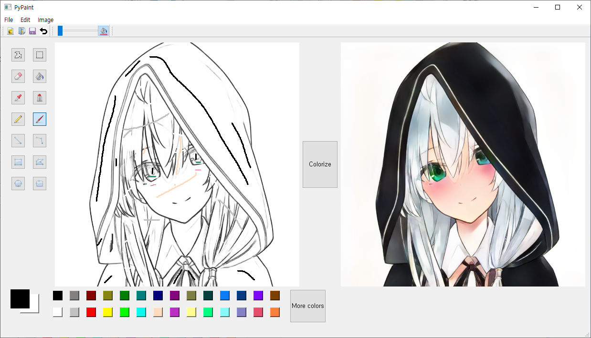Pick the lavender blue swatch
591x338 pixels.
coord(242,312)
